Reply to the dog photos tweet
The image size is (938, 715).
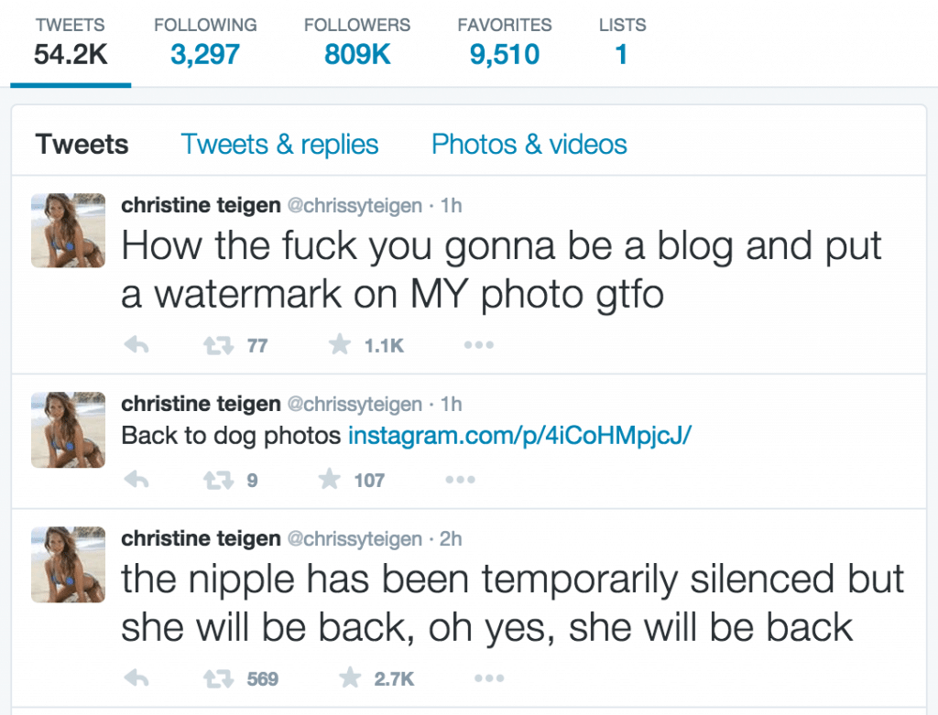click(x=136, y=480)
